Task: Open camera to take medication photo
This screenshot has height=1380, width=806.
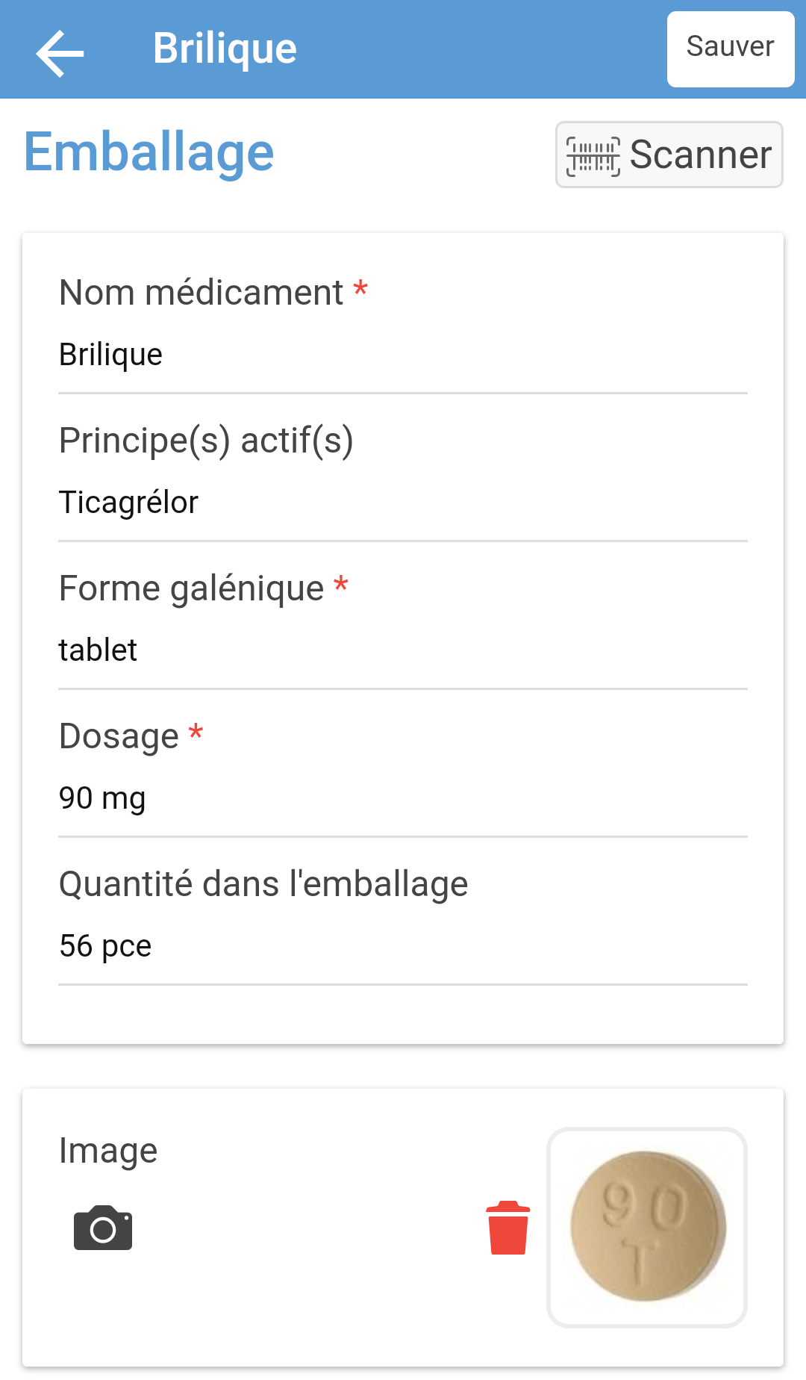Action: (103, 1228)
